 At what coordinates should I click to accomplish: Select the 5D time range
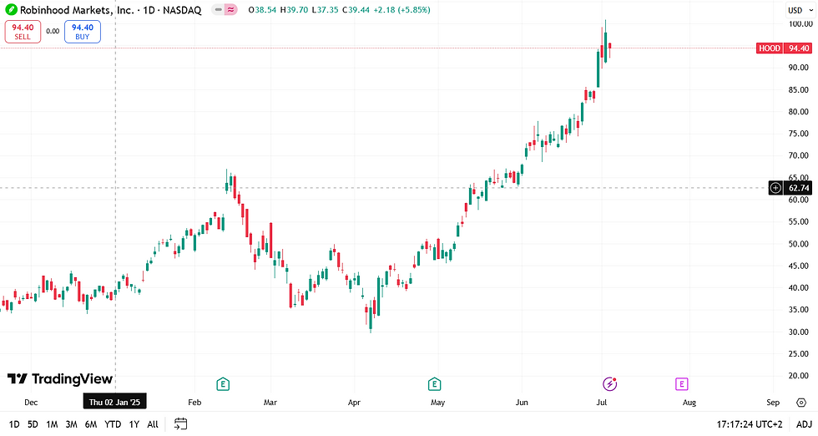click(x=33, y=424)
